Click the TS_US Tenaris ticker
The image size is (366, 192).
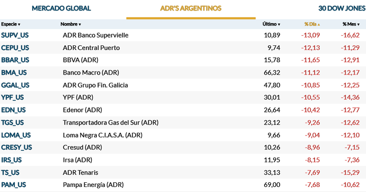click(10, 172)
